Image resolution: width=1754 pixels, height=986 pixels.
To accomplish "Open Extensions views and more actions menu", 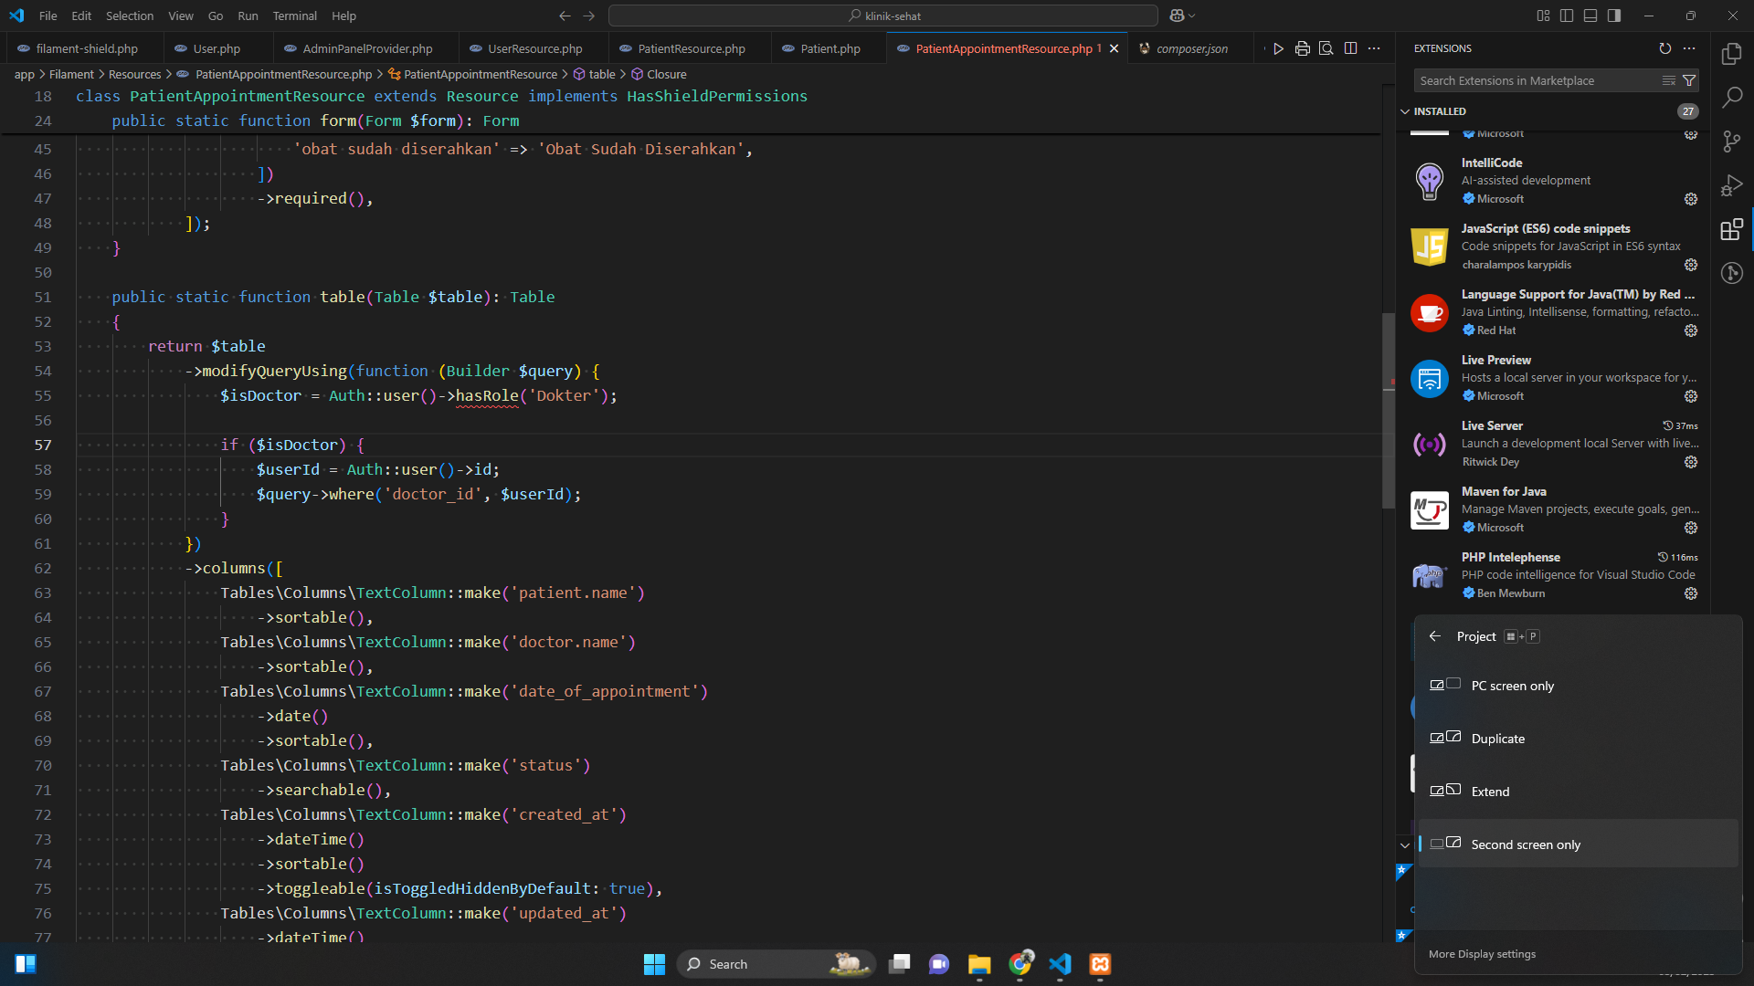I will [x=1689, y=48].
